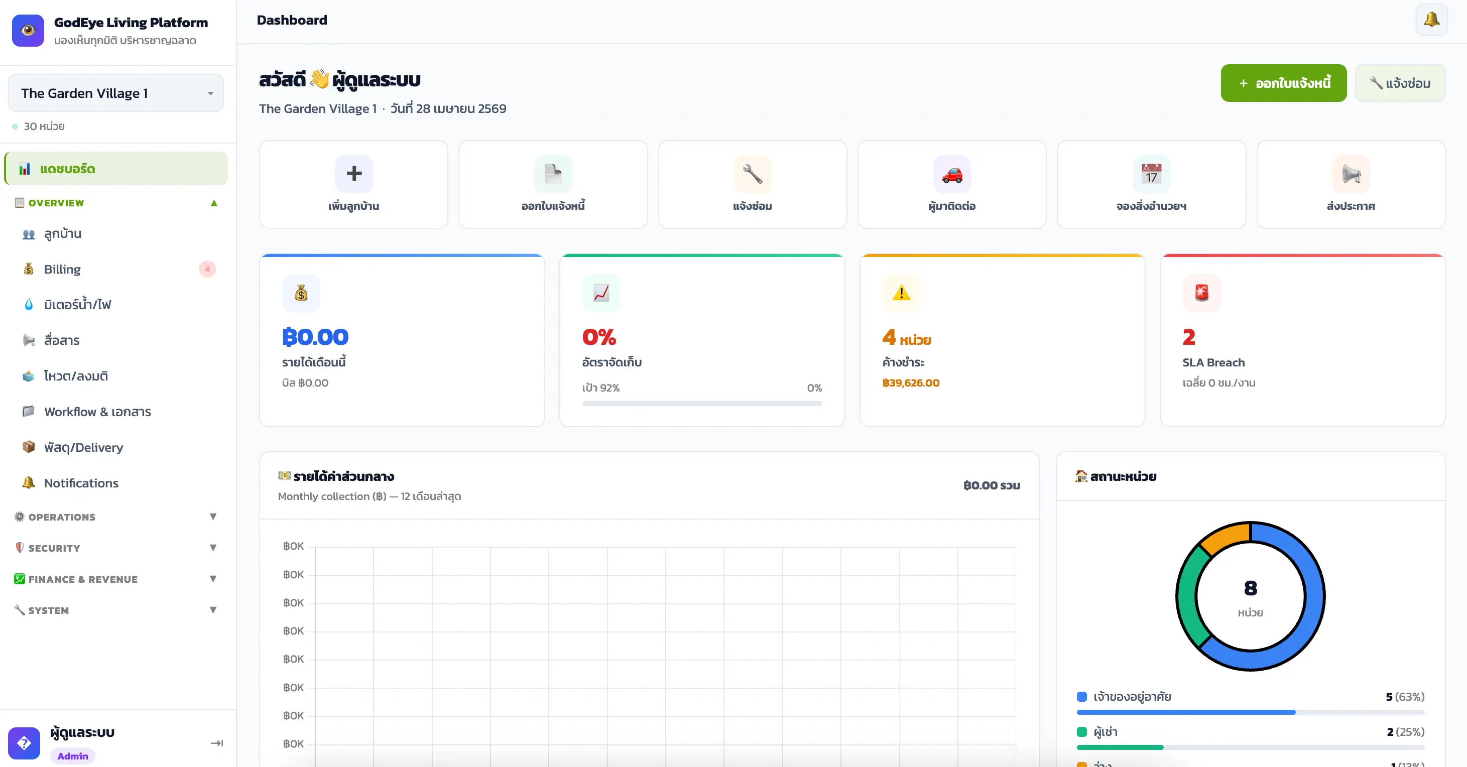This screenshot has width=1467, height=767.
Task: Click the 8 หน่วย donut center label
Action: pos(1250,598)
